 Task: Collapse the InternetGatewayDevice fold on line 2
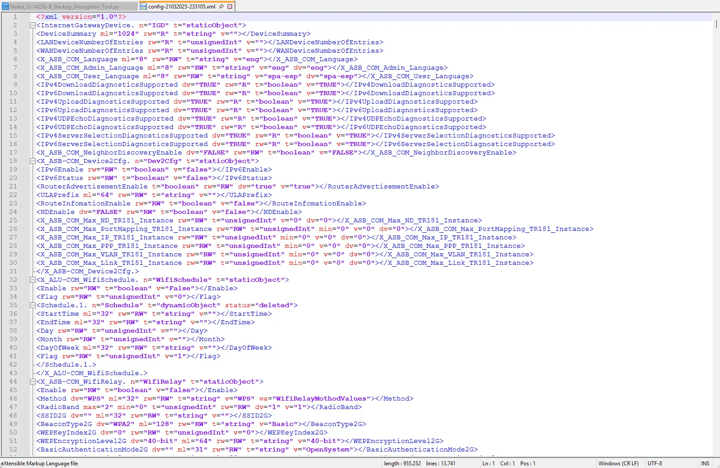(33, 25)
